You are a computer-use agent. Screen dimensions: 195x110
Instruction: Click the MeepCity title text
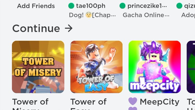click(x=160, y=102)
